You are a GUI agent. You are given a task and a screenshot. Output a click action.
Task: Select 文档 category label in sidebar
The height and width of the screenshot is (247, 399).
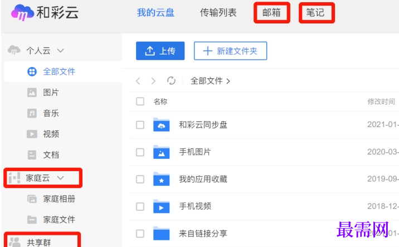(x=51, y=155)
